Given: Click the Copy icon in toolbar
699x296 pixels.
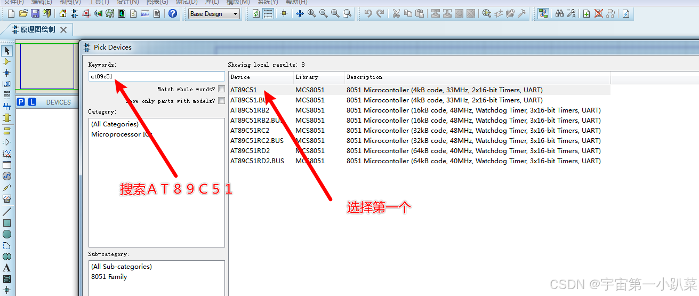Looking at the screenshot, I should click(x=408, y=14).
